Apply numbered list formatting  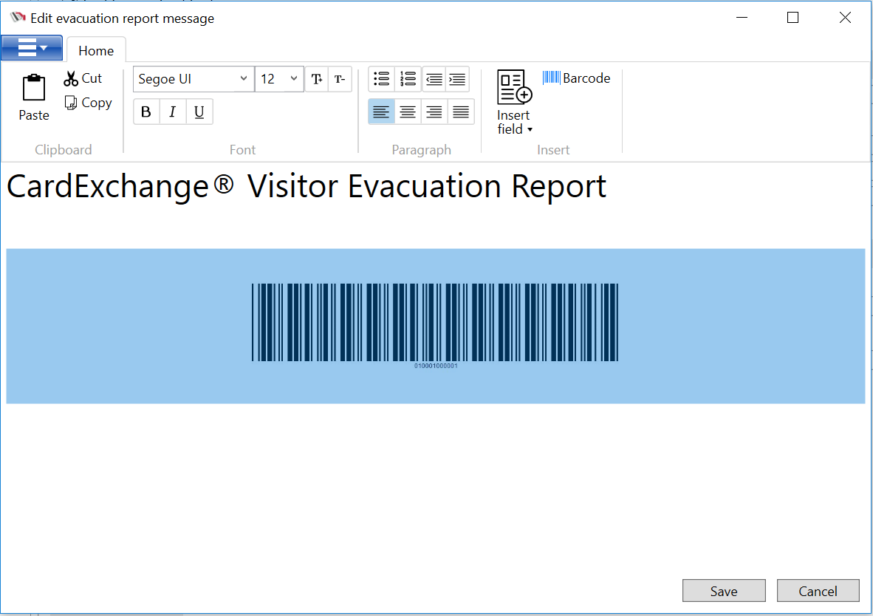[408, 79]
